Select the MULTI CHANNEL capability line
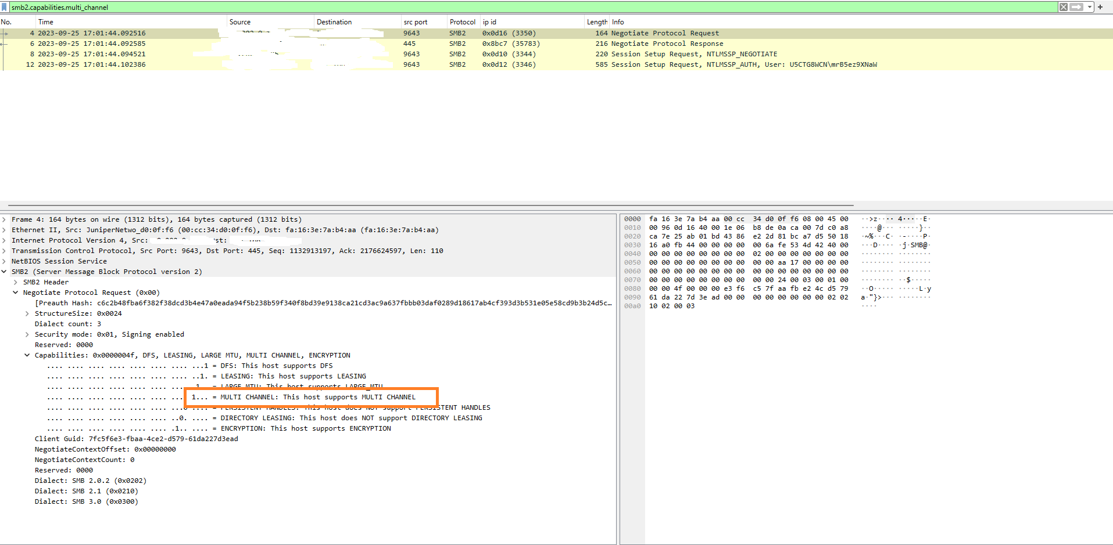 pos(232,397)
